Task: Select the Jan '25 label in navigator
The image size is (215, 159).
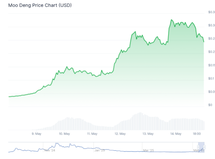Action: pos(100,150)
